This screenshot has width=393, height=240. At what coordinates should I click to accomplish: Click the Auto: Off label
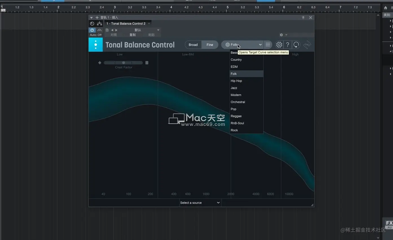pyautogui.click(x=96, y=35)
